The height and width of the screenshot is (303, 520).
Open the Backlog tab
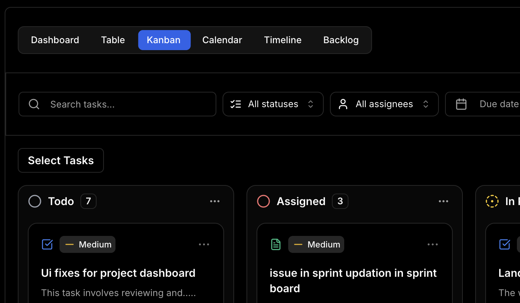click(341, 40)
